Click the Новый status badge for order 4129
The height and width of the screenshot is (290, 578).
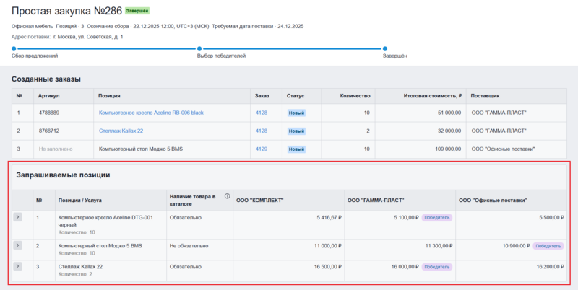296,149
